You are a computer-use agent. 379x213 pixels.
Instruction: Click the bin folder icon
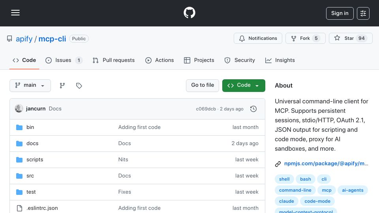coord(19,127)
